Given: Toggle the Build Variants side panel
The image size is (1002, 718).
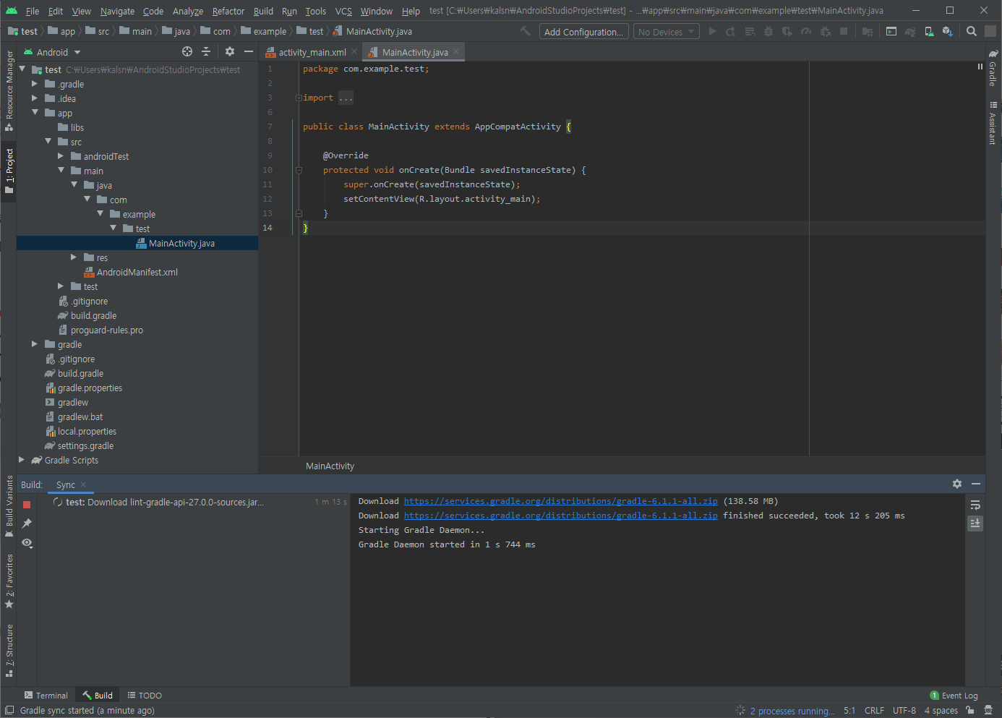Looking at the screenshot, I should [9, 506].
